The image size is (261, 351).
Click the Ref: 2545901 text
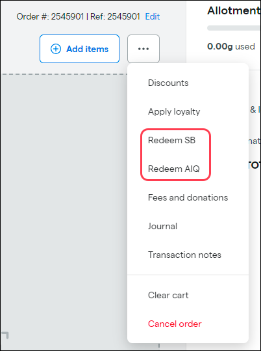click(x=115, y=16)
